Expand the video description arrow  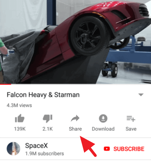click(x=141, y=95)
